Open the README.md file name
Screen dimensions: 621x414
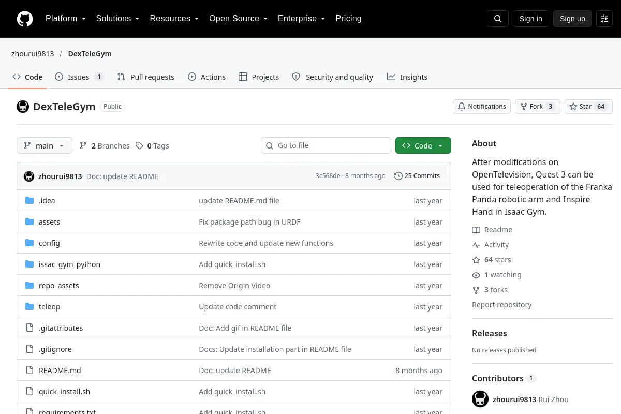pyautogui.click(x=60, y=371)
